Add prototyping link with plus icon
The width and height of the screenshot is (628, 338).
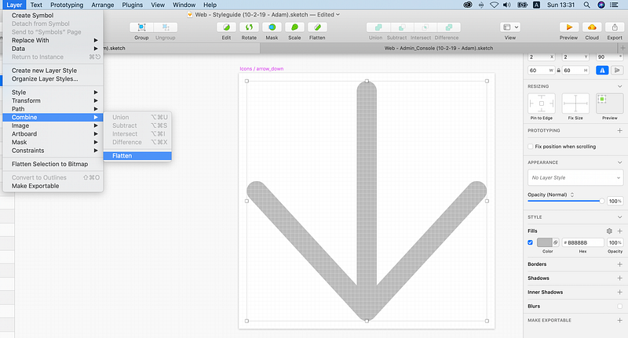tap(619, 130)
